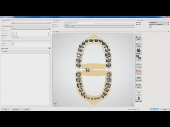Image resolution: width=170 pixels, height=127 pixels.
Task: Click the Patient information section header
Action: pos(7,41)
